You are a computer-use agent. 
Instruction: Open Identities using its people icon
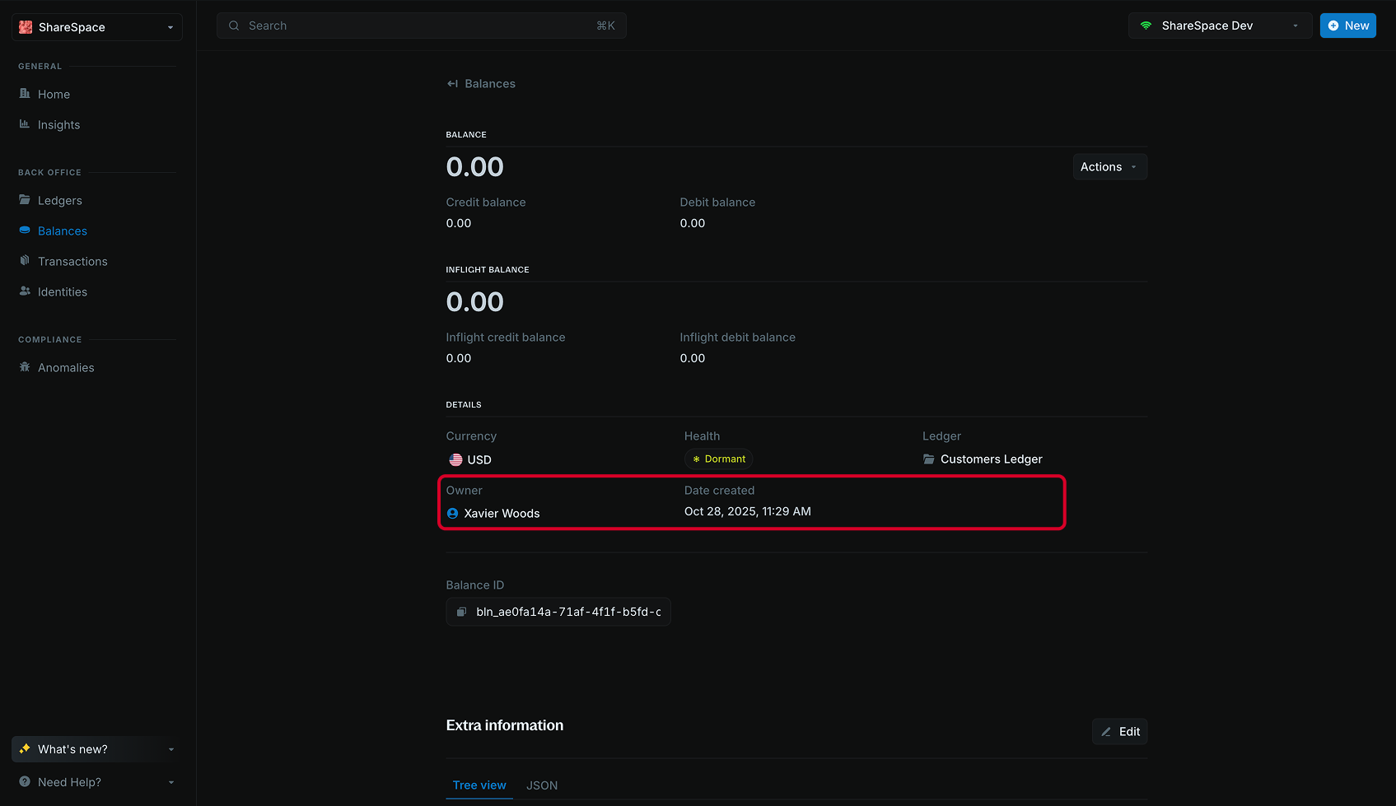pyautogui.click(x=25, y=291)
